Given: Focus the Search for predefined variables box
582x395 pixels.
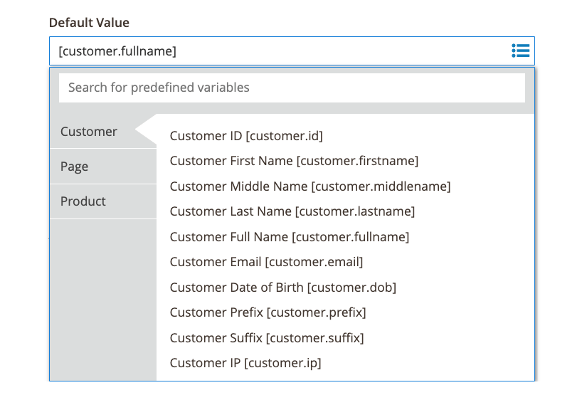Looking at the screenshot, I should [x=292, y=88].
